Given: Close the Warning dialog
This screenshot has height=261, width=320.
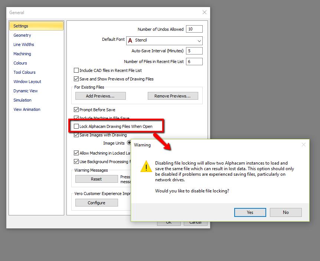Looking at the screenshot, I should click(x=303, y=145).
